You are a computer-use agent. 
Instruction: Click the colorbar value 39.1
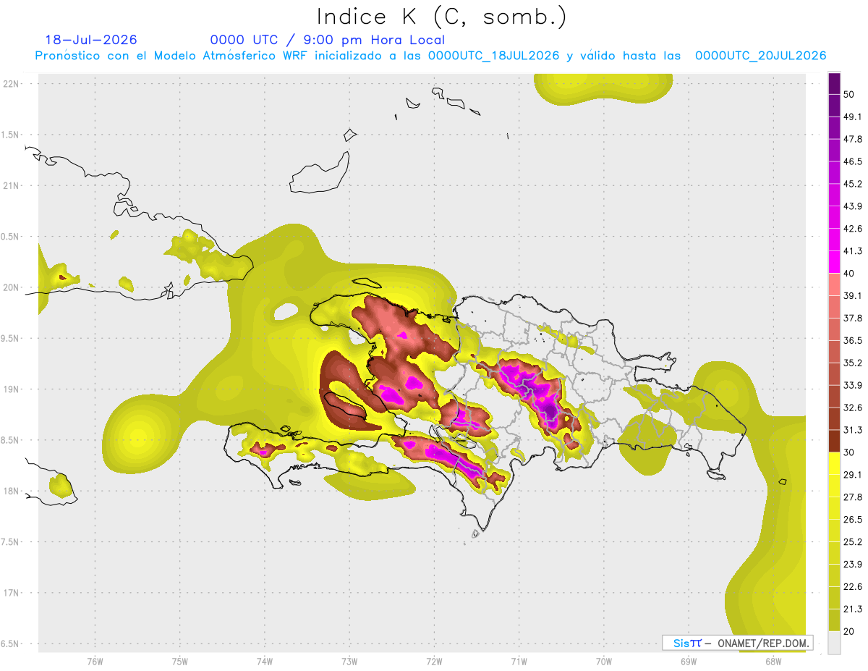click(x=853, y=296)
